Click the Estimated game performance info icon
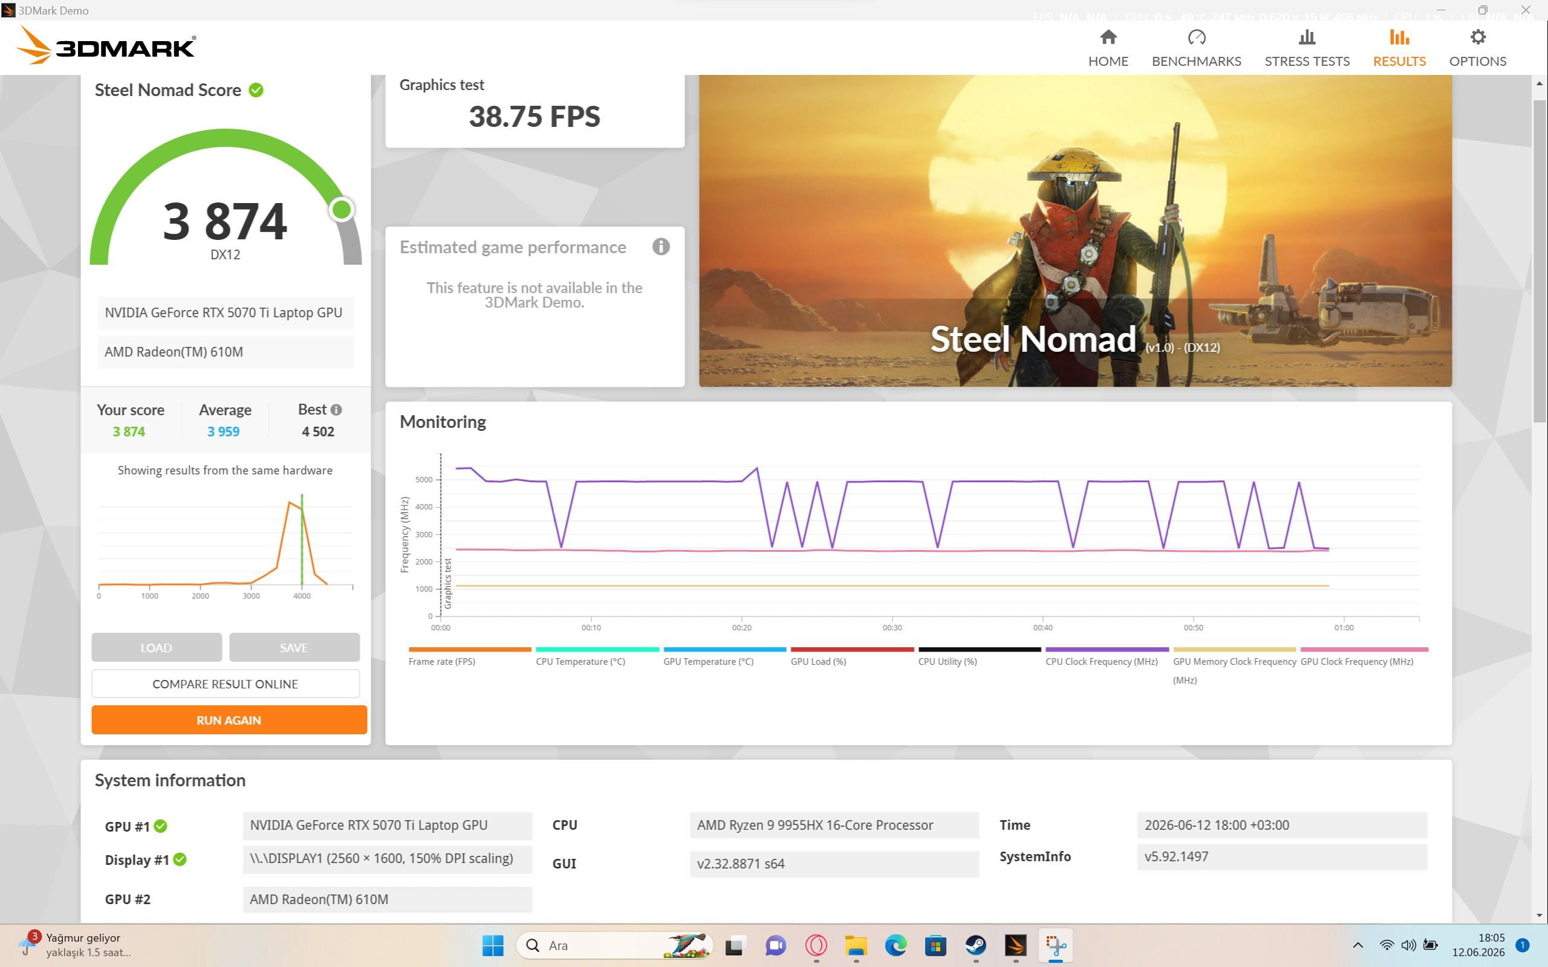The image size is (1548, 967). [661, 247]
